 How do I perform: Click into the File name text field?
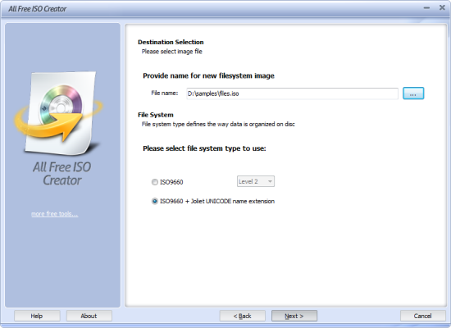click(292, 93)
